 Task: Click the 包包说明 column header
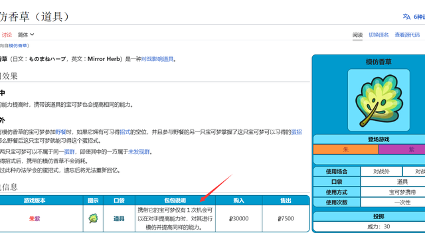(x=175, y=200)
